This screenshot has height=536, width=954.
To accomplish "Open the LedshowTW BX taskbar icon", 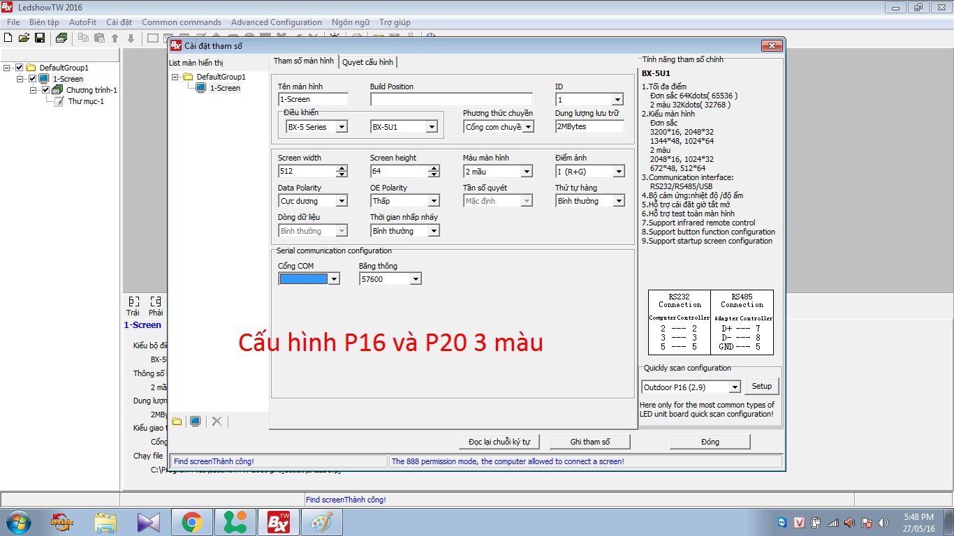I will pyautogui.click(x=278, y=521).
